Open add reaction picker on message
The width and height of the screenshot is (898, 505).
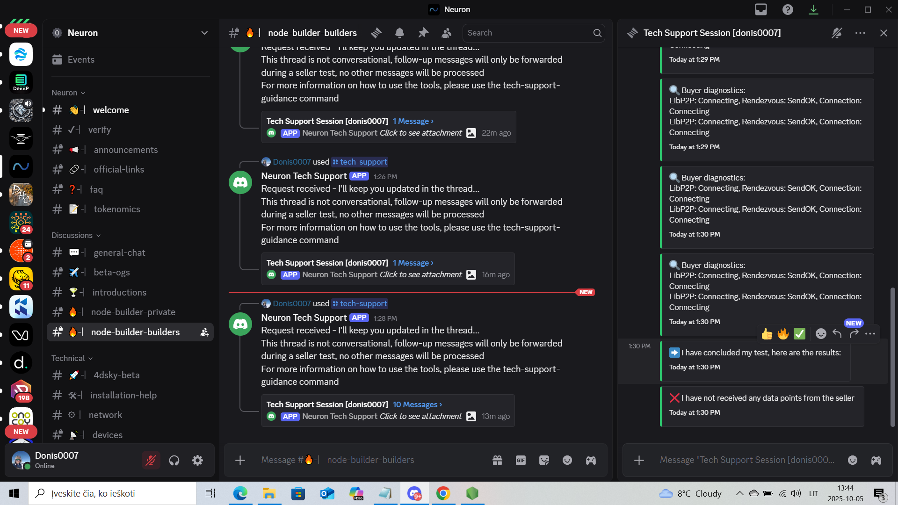[821, 333]
